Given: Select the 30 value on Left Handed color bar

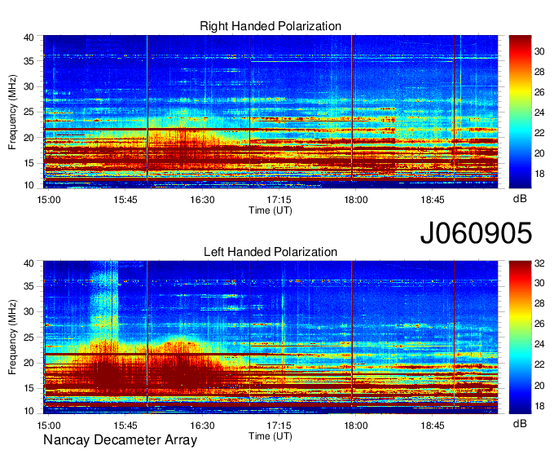Looking at the screenshot, I should coord(539,283).
